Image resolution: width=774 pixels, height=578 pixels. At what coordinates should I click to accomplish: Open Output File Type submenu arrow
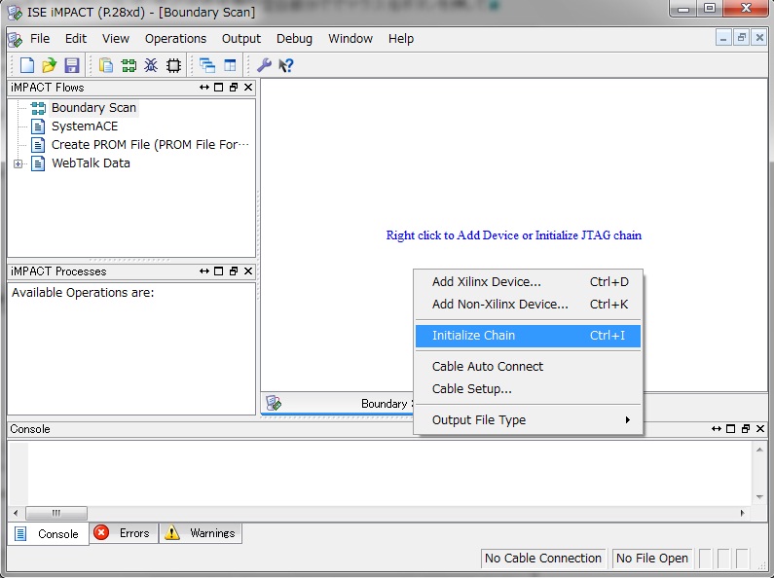click(x=627, y=419)
